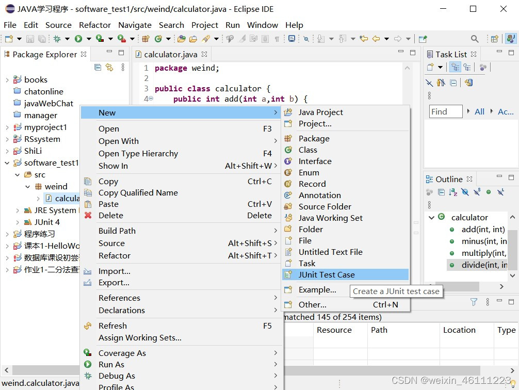Collapse All in Package Explorer
519x390 pixels.
click(98, 67)
